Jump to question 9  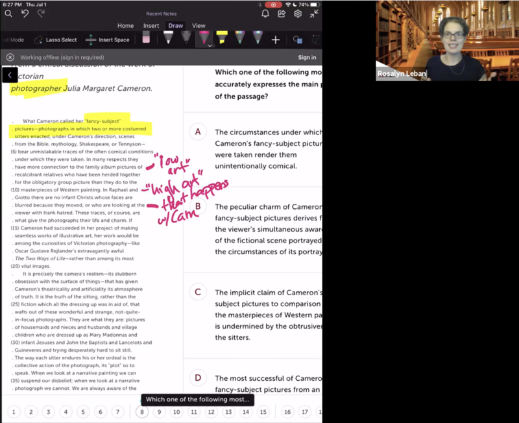(x=158, y=412)
